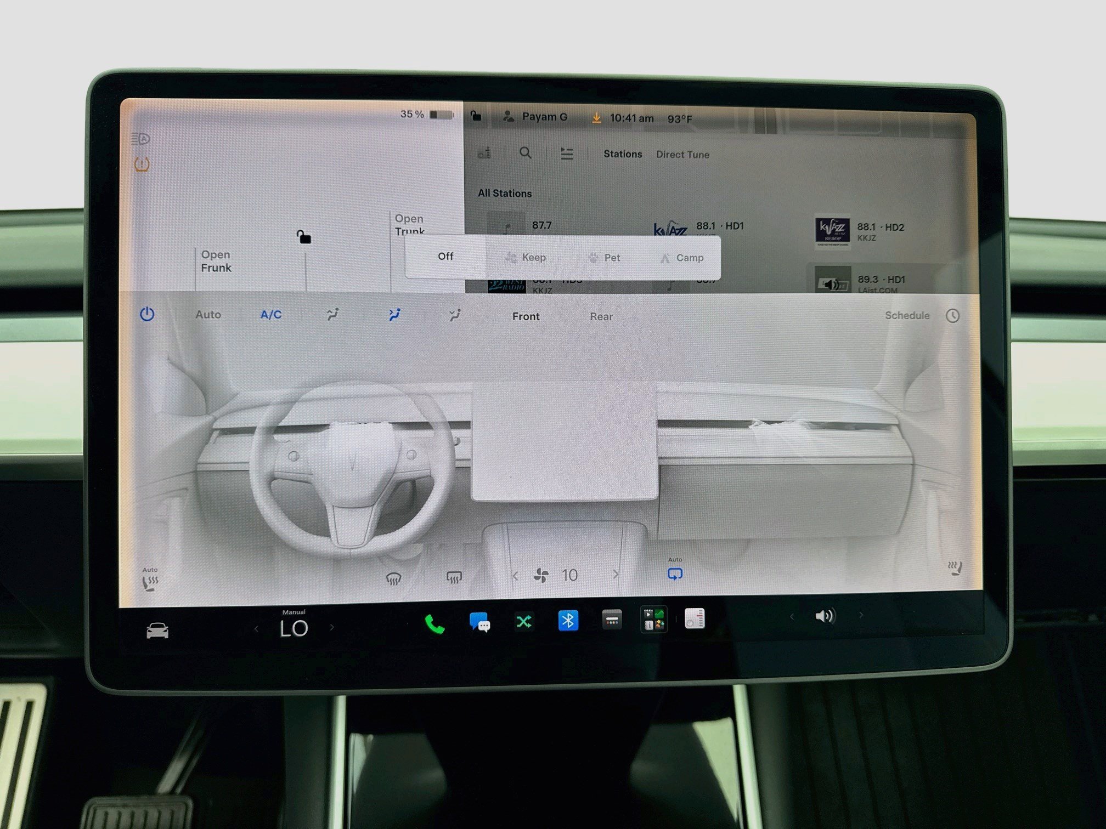The width and height of the screenshot is (1106, 829).
Task: Toggle rear window defrost icon
Action: (x=454, y=577)
